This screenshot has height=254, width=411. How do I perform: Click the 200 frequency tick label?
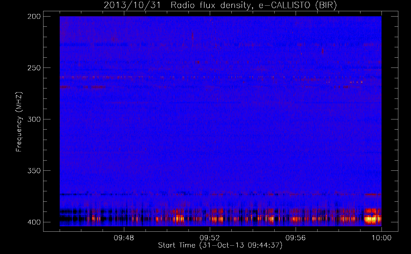[x=34, y=17]
